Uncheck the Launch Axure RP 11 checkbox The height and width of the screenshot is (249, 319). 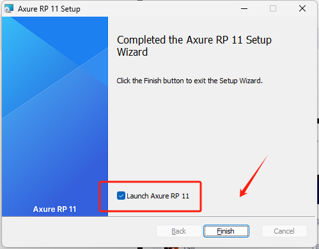pos(121,196)
